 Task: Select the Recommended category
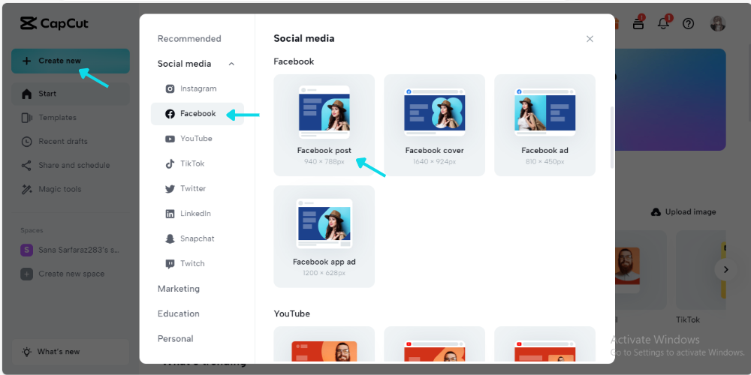(x=189, y=39)
